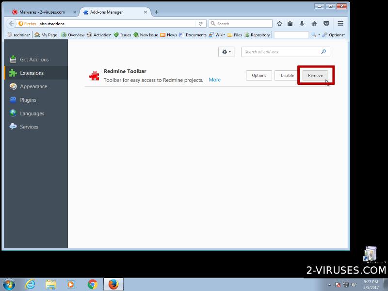
Task: Click the bookmark star icon
Action: [x=279, y=23]
